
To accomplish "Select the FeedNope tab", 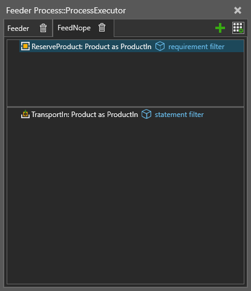I will point(74,28).
